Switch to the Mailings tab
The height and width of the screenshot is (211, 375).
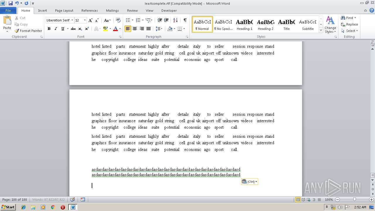tap(112, 11)
